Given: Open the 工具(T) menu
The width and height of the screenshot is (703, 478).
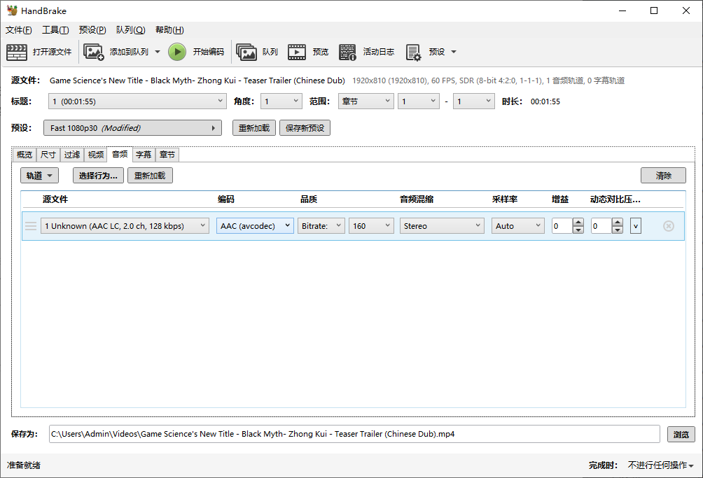Looking at the screenshot, I should tap(55, 30).
